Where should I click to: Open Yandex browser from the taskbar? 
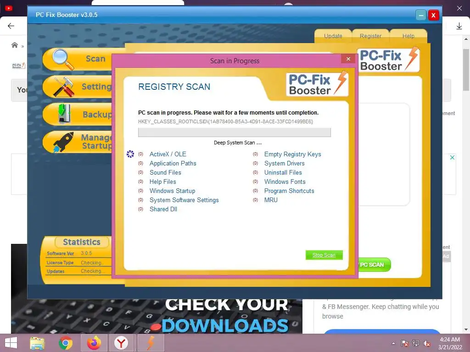click(x=121, y=343)
